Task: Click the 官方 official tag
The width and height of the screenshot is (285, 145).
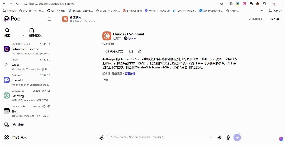Action: (x=106, y=80)
